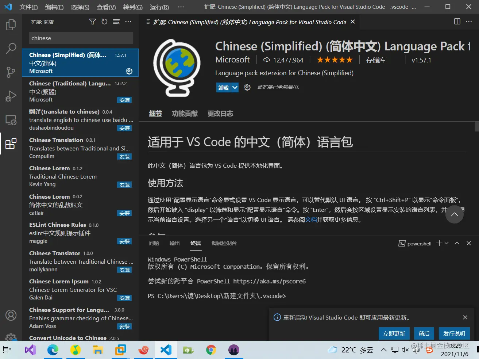The height and width of the screenshot is (359, 479).
Task: Switch to the 功能贡献 tab
Action: (185, 114)
